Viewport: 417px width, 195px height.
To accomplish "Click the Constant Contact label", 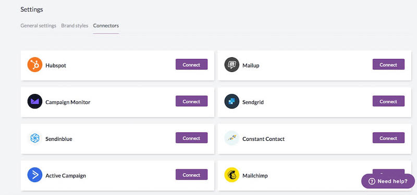I will [264, 139].
